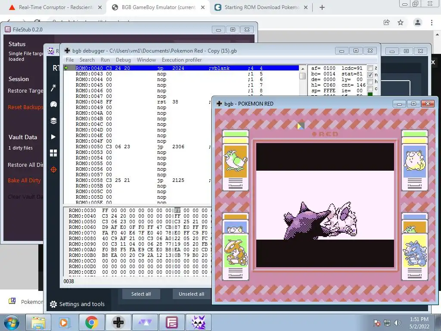Open the Search menu in bgb debugger
This screenshot has height=331, width=441.
point(87,59)
